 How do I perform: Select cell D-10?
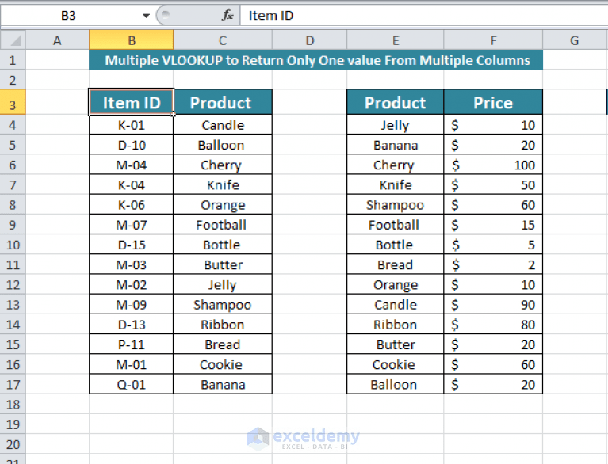(131, 145)
